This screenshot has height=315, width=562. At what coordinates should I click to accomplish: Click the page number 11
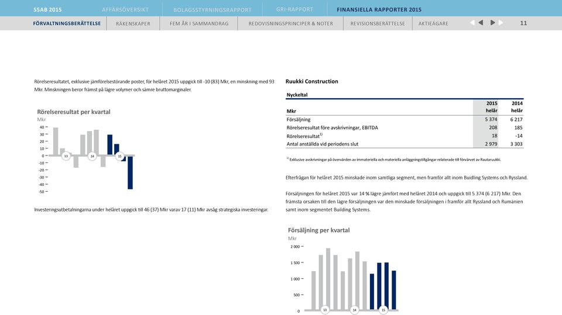click(523, 23)
